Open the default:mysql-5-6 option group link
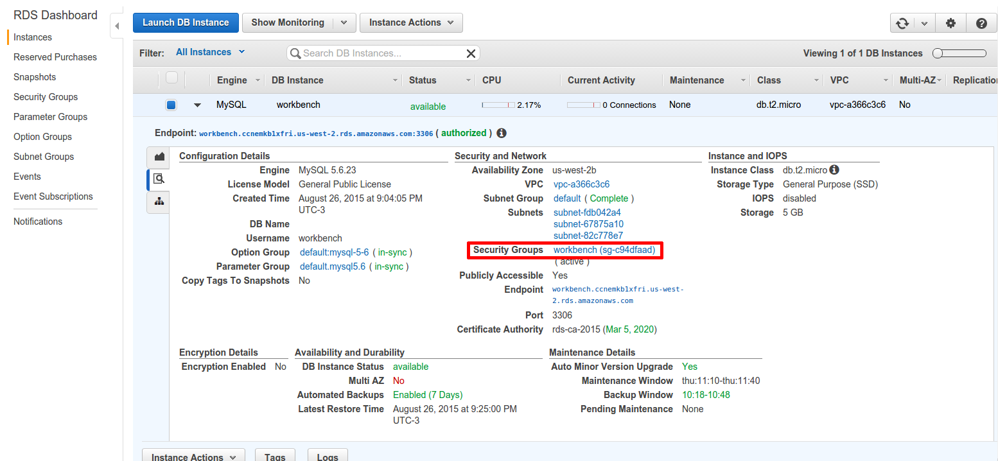Screen dimensions: 998x461 pos(335,252)
